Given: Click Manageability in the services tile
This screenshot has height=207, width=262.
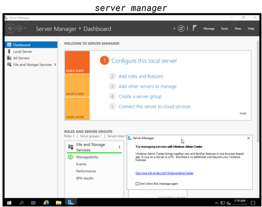Looking at the screenshot, I should (87, 157).
